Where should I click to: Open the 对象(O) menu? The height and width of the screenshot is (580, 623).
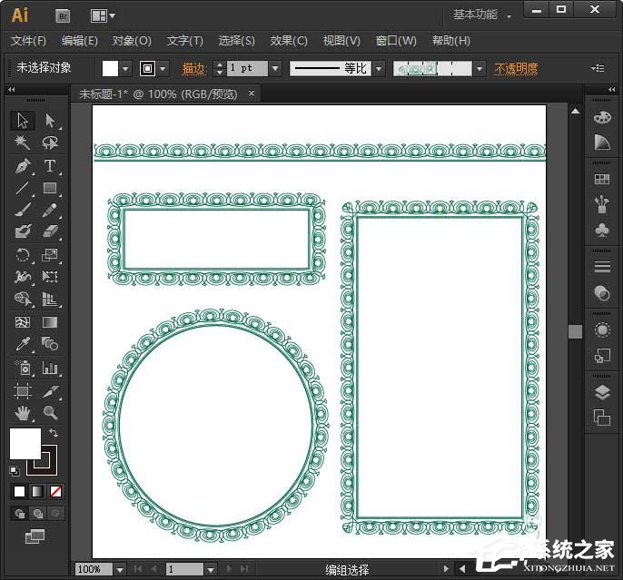tap(132, 41)
